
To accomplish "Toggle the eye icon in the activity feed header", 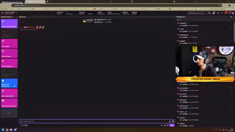I will [x=231, y=17].
